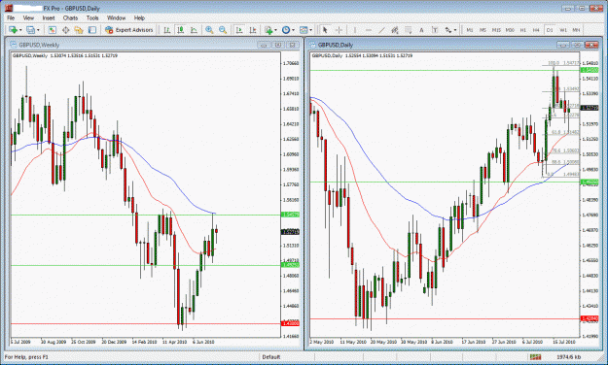Click the '1974/6 kb' traffic status text

569,357
